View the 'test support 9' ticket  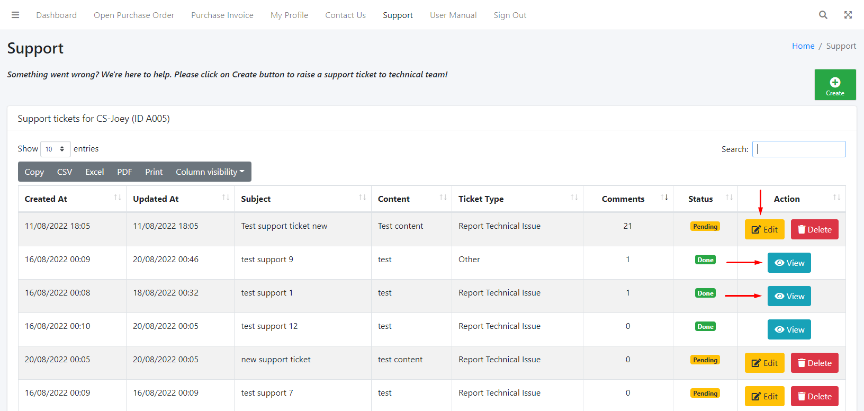pos(789,263)
